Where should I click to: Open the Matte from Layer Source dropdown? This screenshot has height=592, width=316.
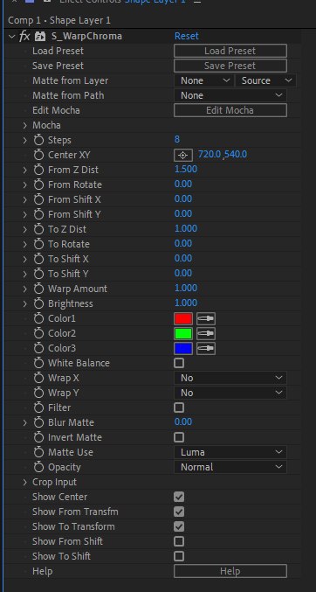tap(265, 80)
